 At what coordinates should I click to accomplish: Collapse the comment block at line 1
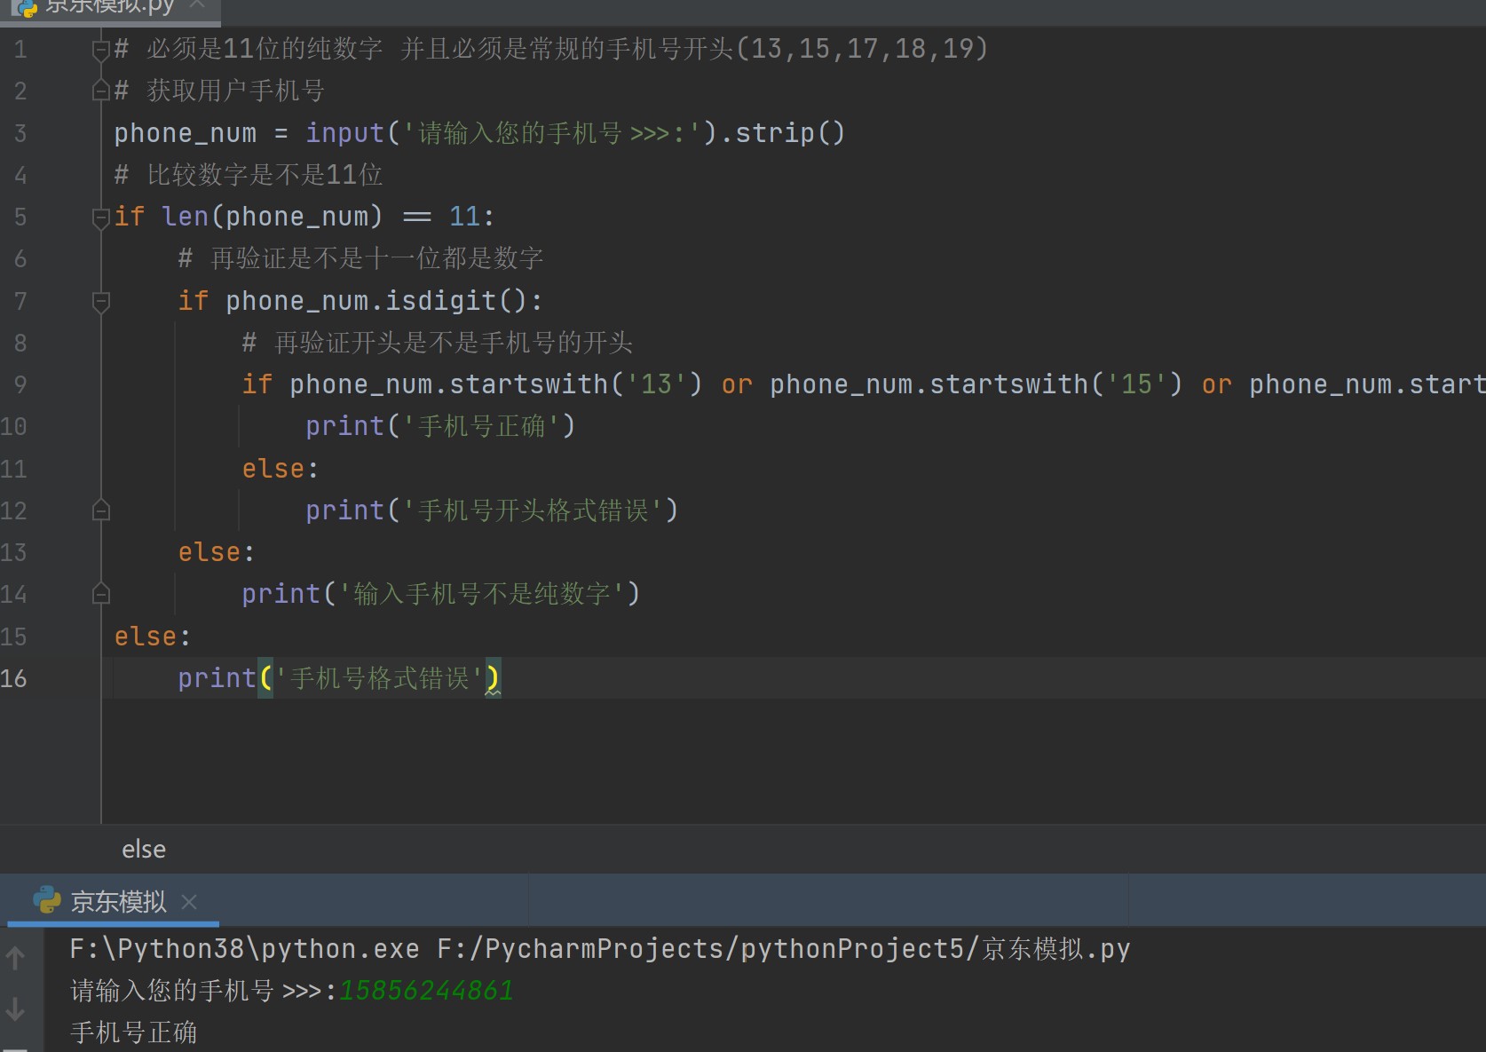[100, 50]
